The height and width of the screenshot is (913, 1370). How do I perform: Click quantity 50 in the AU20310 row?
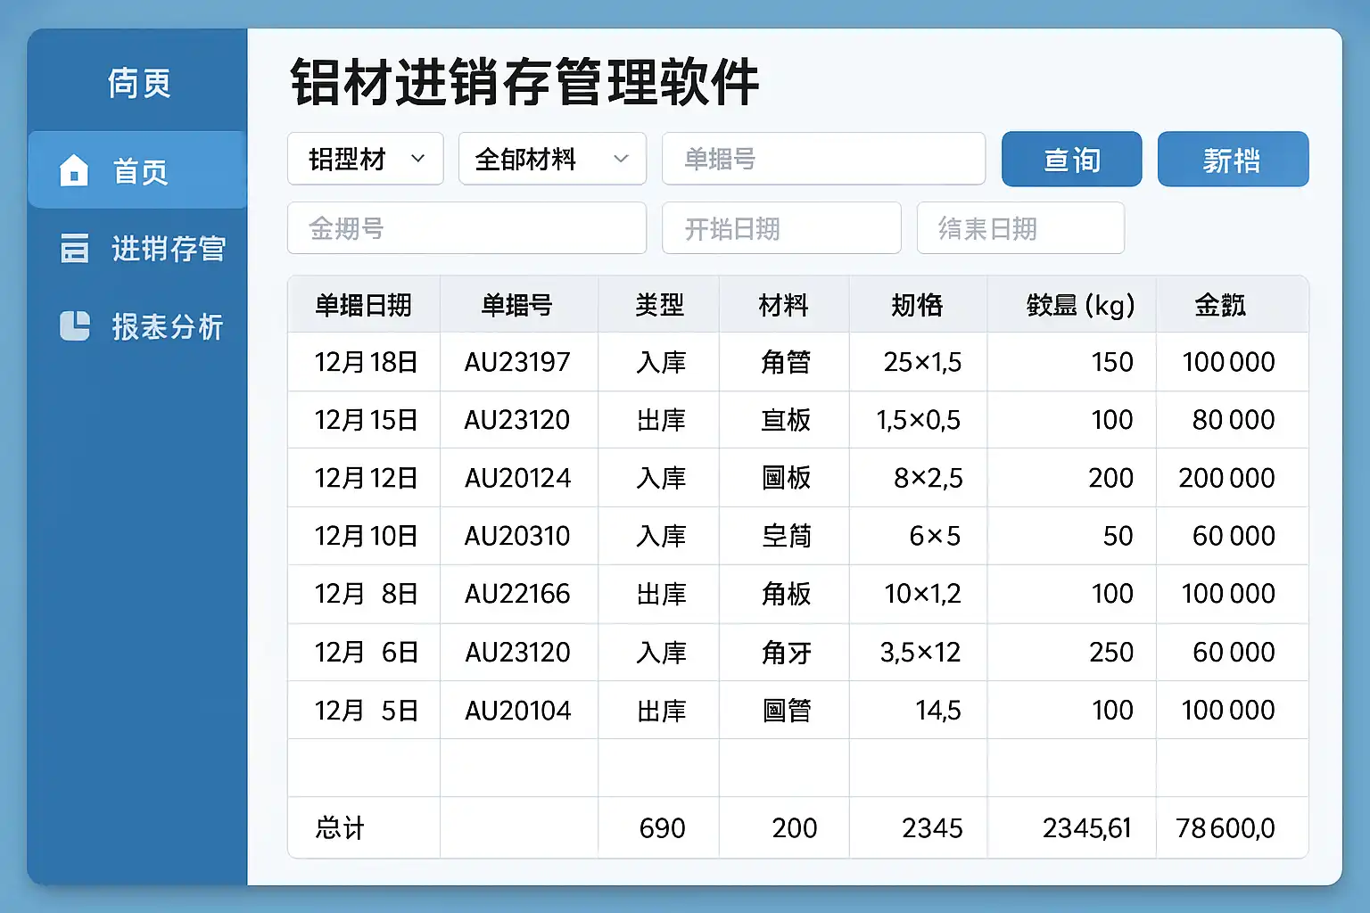click(1118, 536)
